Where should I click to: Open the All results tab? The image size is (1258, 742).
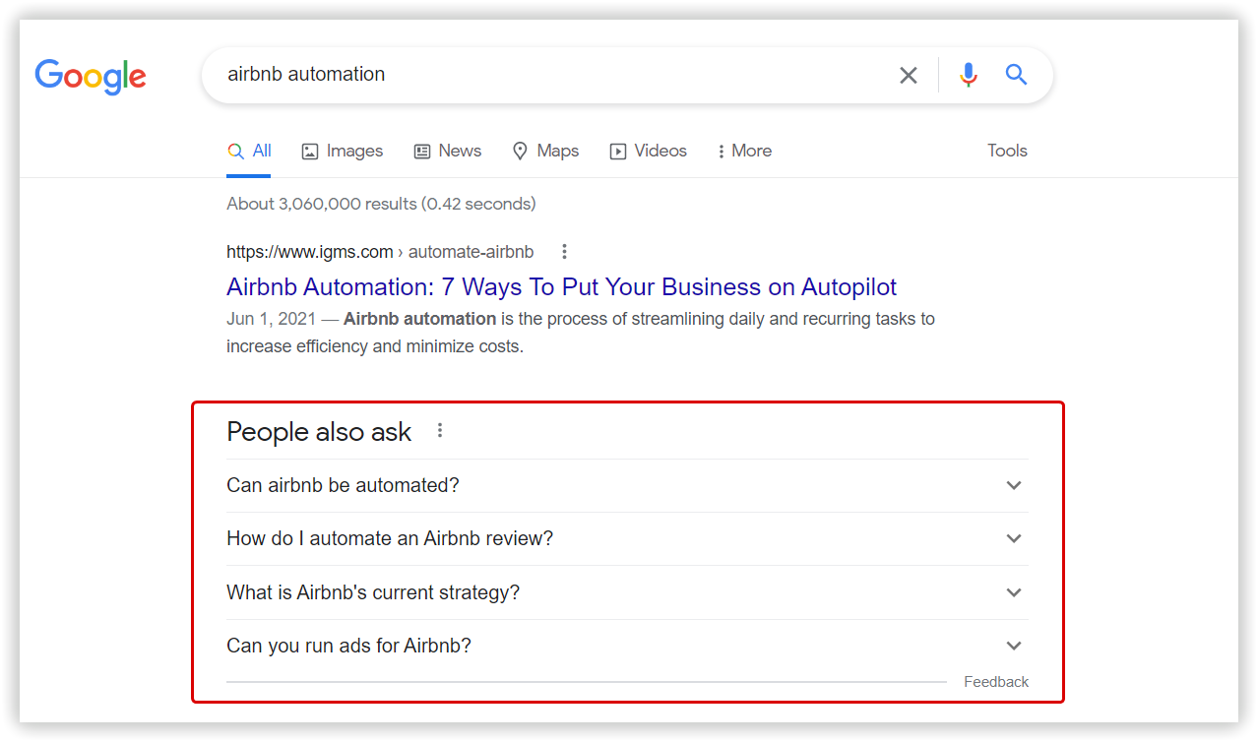coord(249,151)
